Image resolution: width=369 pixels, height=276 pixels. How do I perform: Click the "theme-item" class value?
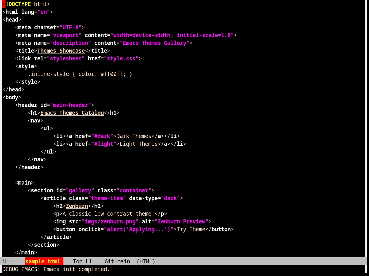[x=107, y=198]
